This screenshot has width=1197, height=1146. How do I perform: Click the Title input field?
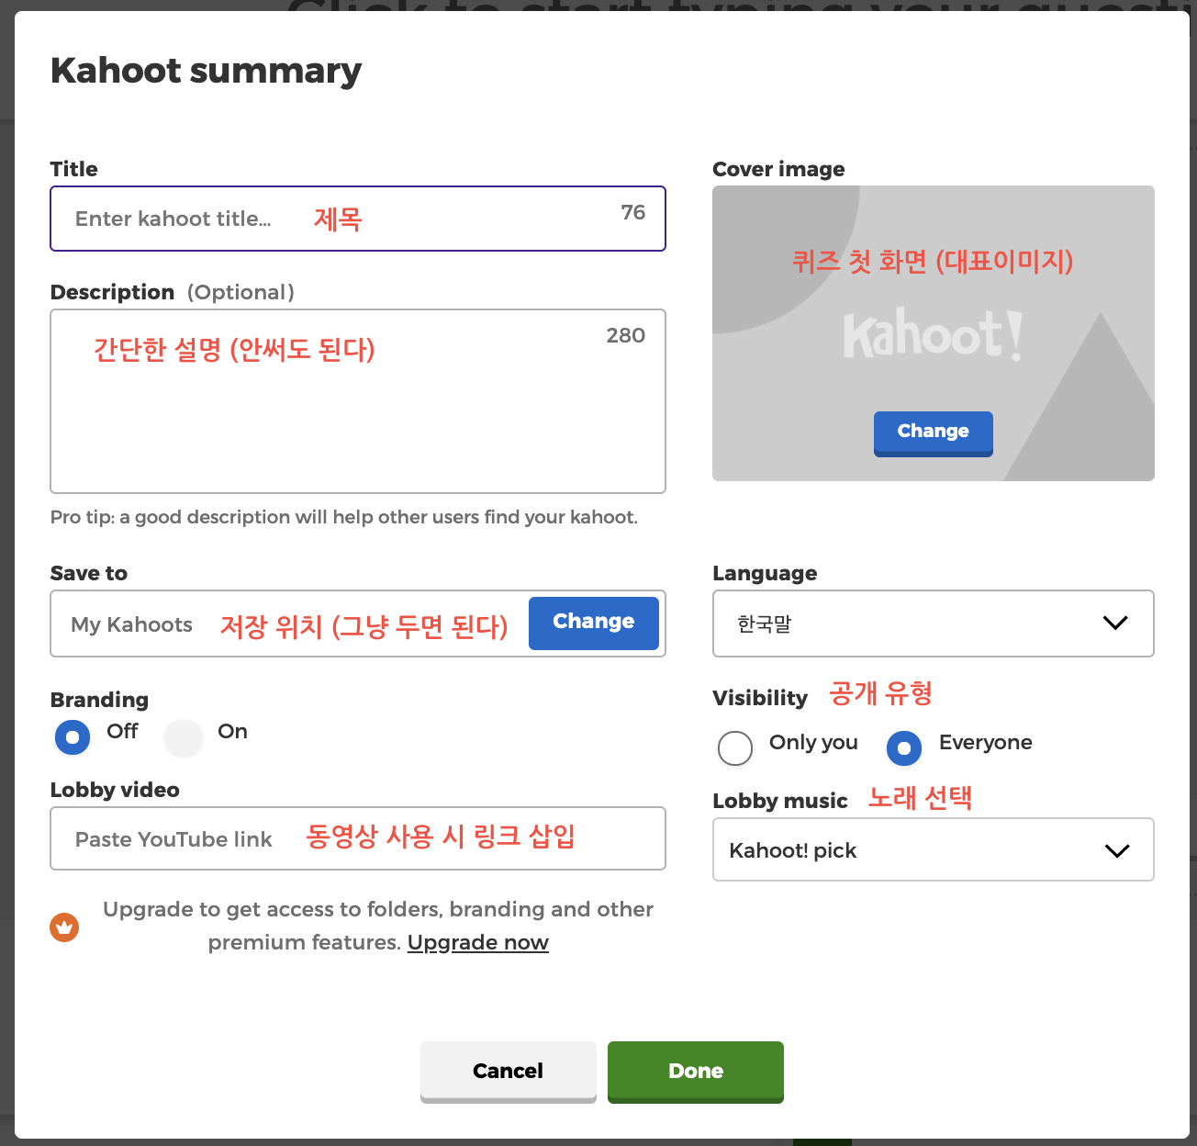point(358,219)
